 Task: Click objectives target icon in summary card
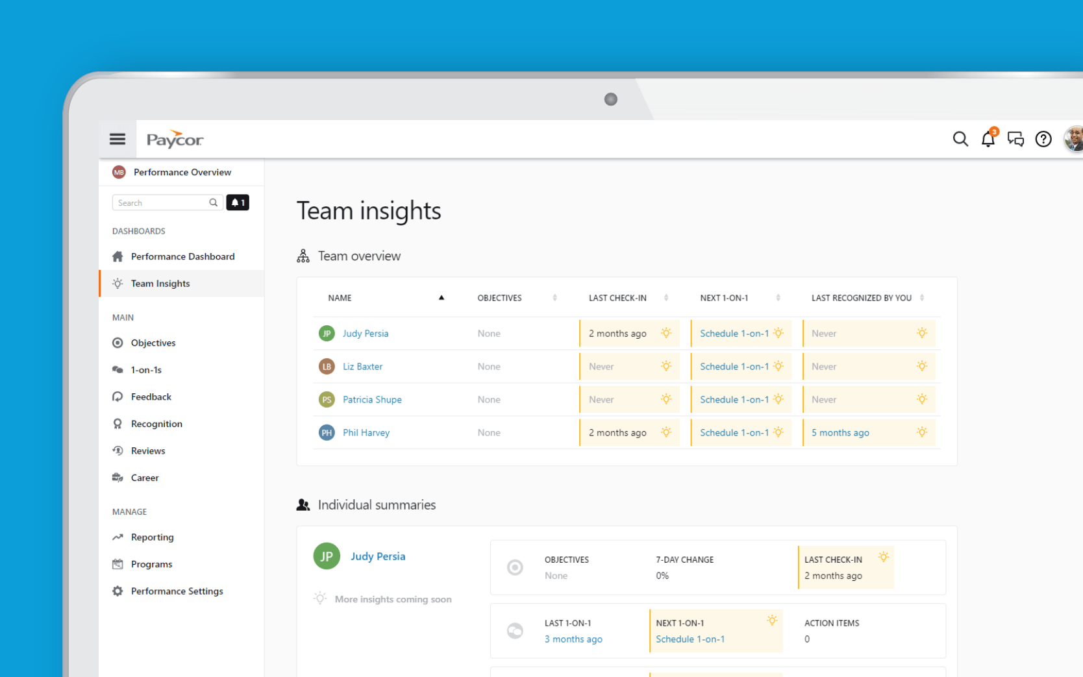pyautogui.click(x=515, y=568)
